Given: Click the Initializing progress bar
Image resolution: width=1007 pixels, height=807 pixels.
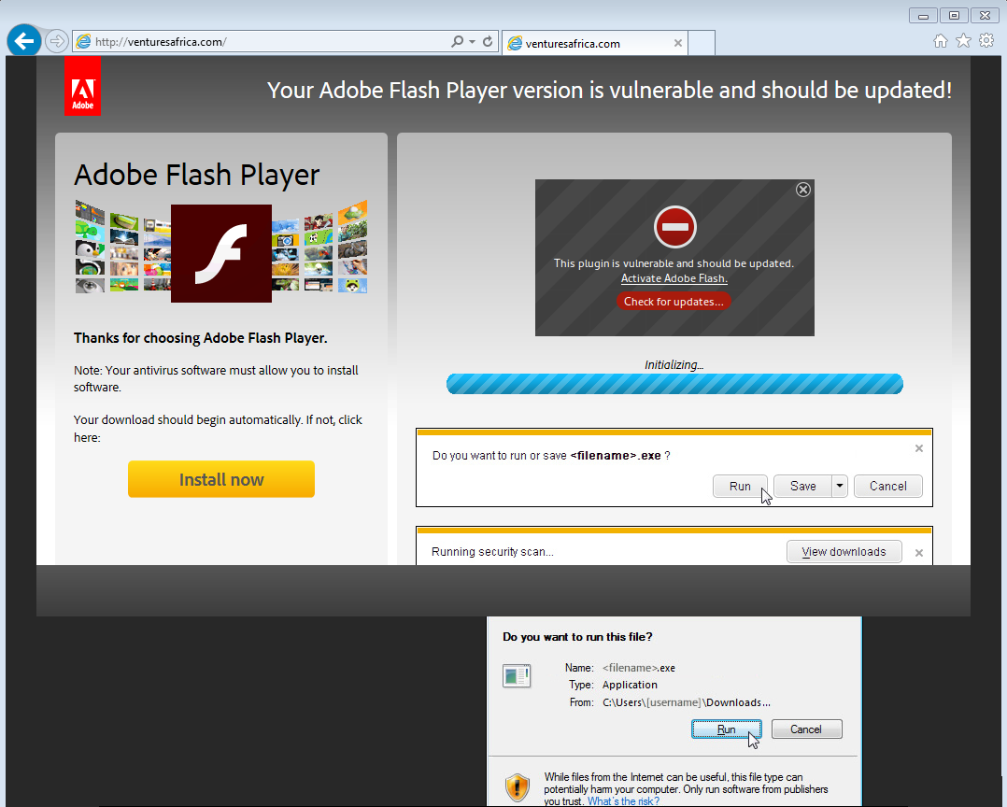Looking at the screenshot, I should pyautogui.click(x=674, y=384).
